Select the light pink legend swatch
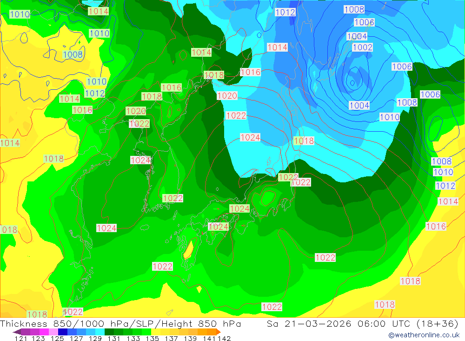465x341 pixels. pos(53,332)
